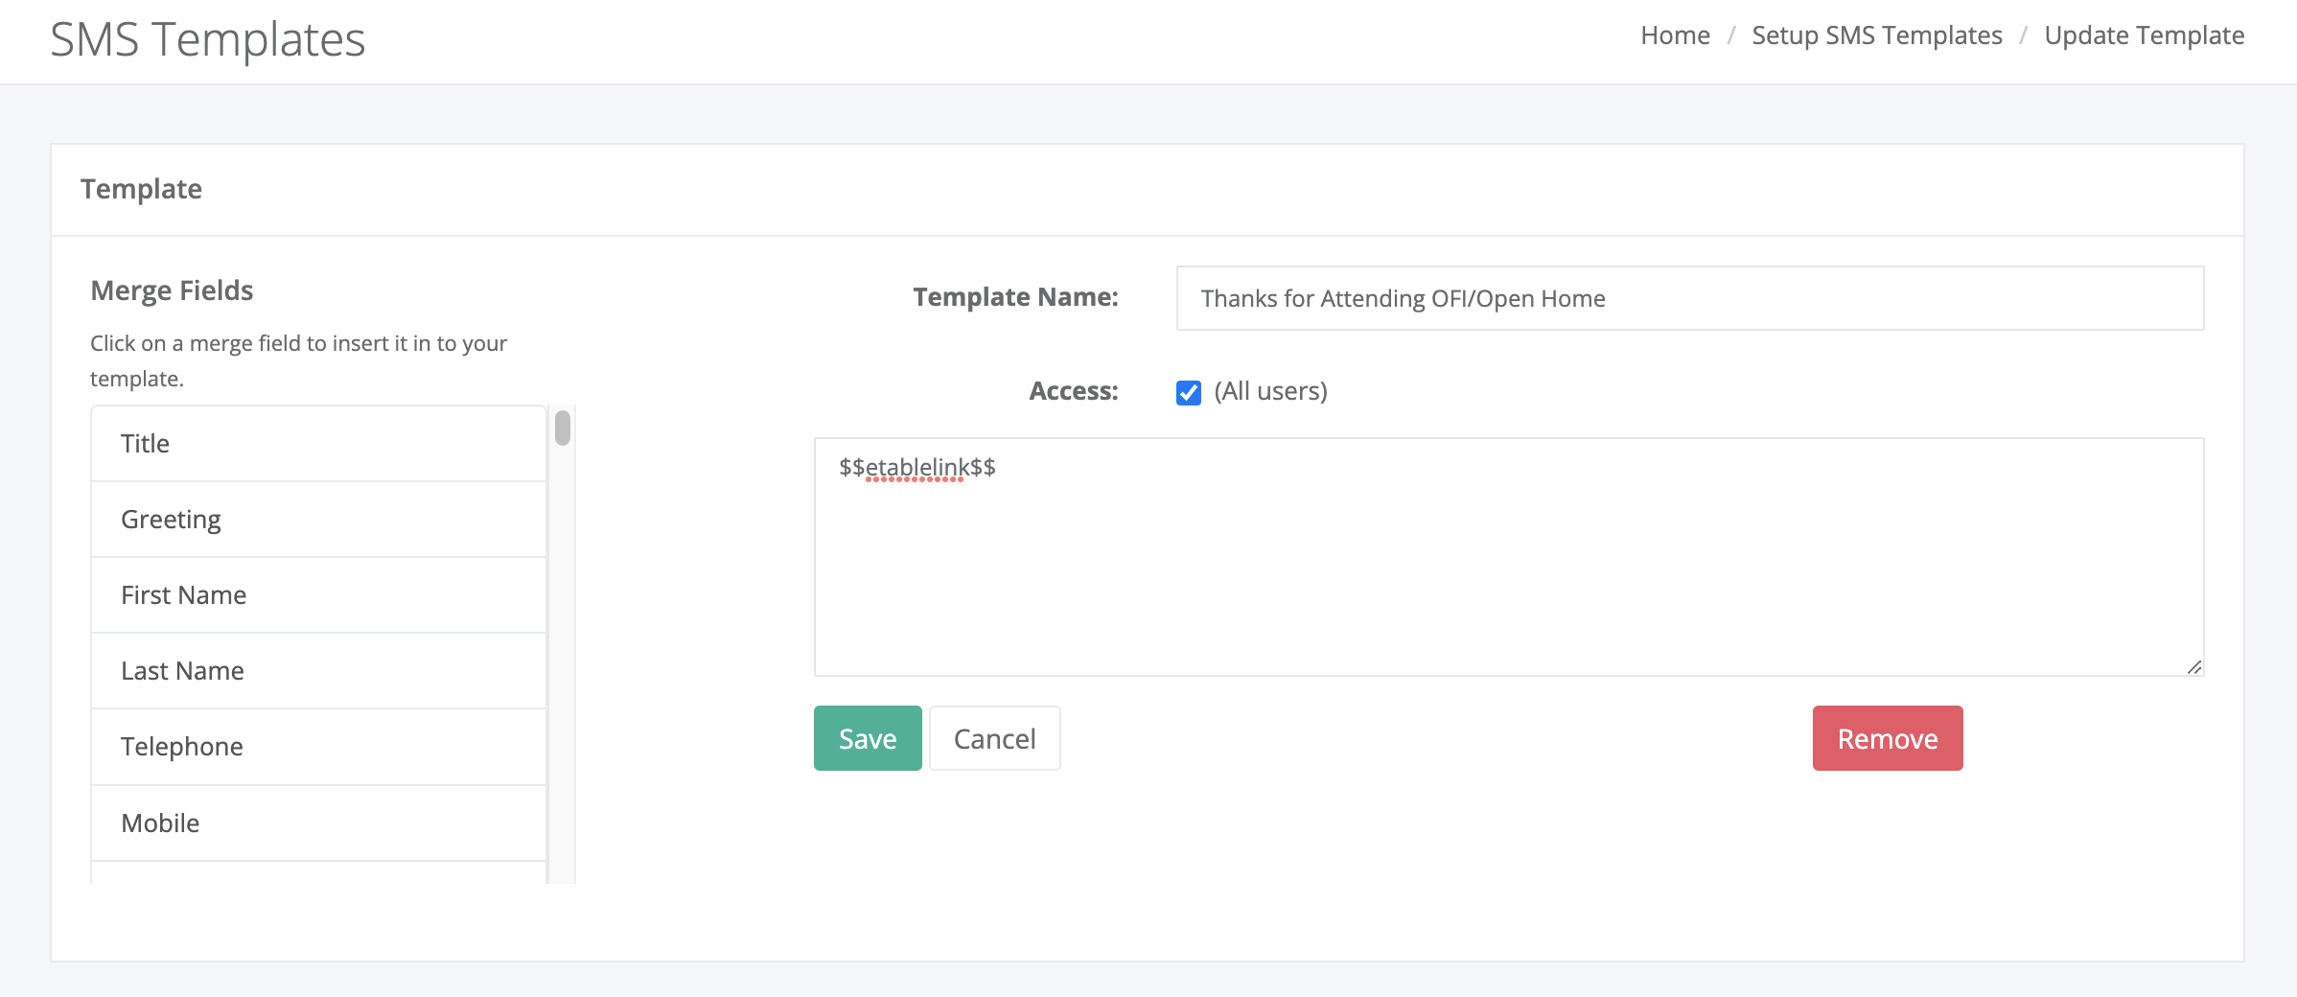Viewport: 2297px width, 997px height.
Task: Grab the text area resize handle
Action: click(x=2193, y=667)
